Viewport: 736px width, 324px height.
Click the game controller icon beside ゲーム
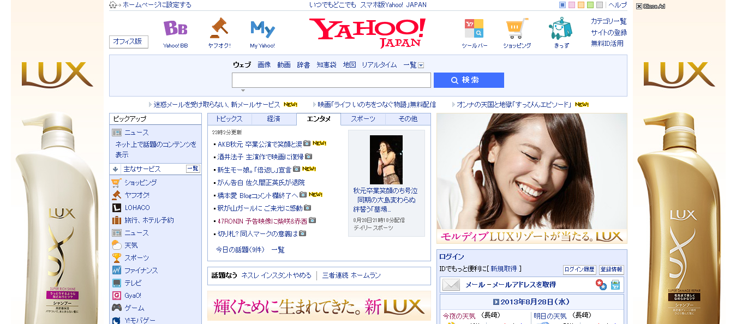pyautogui.click(x=116, y=308)
